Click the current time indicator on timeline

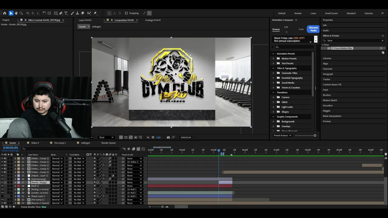pos(219,150)
